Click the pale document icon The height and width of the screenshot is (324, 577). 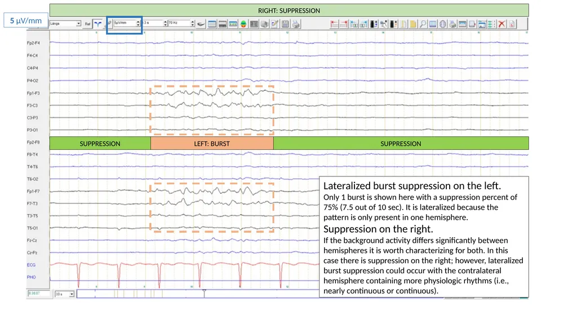[403, 24]
